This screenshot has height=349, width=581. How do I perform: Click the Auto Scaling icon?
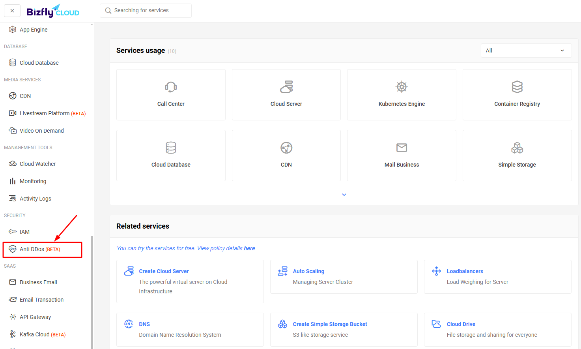point(282,271)
